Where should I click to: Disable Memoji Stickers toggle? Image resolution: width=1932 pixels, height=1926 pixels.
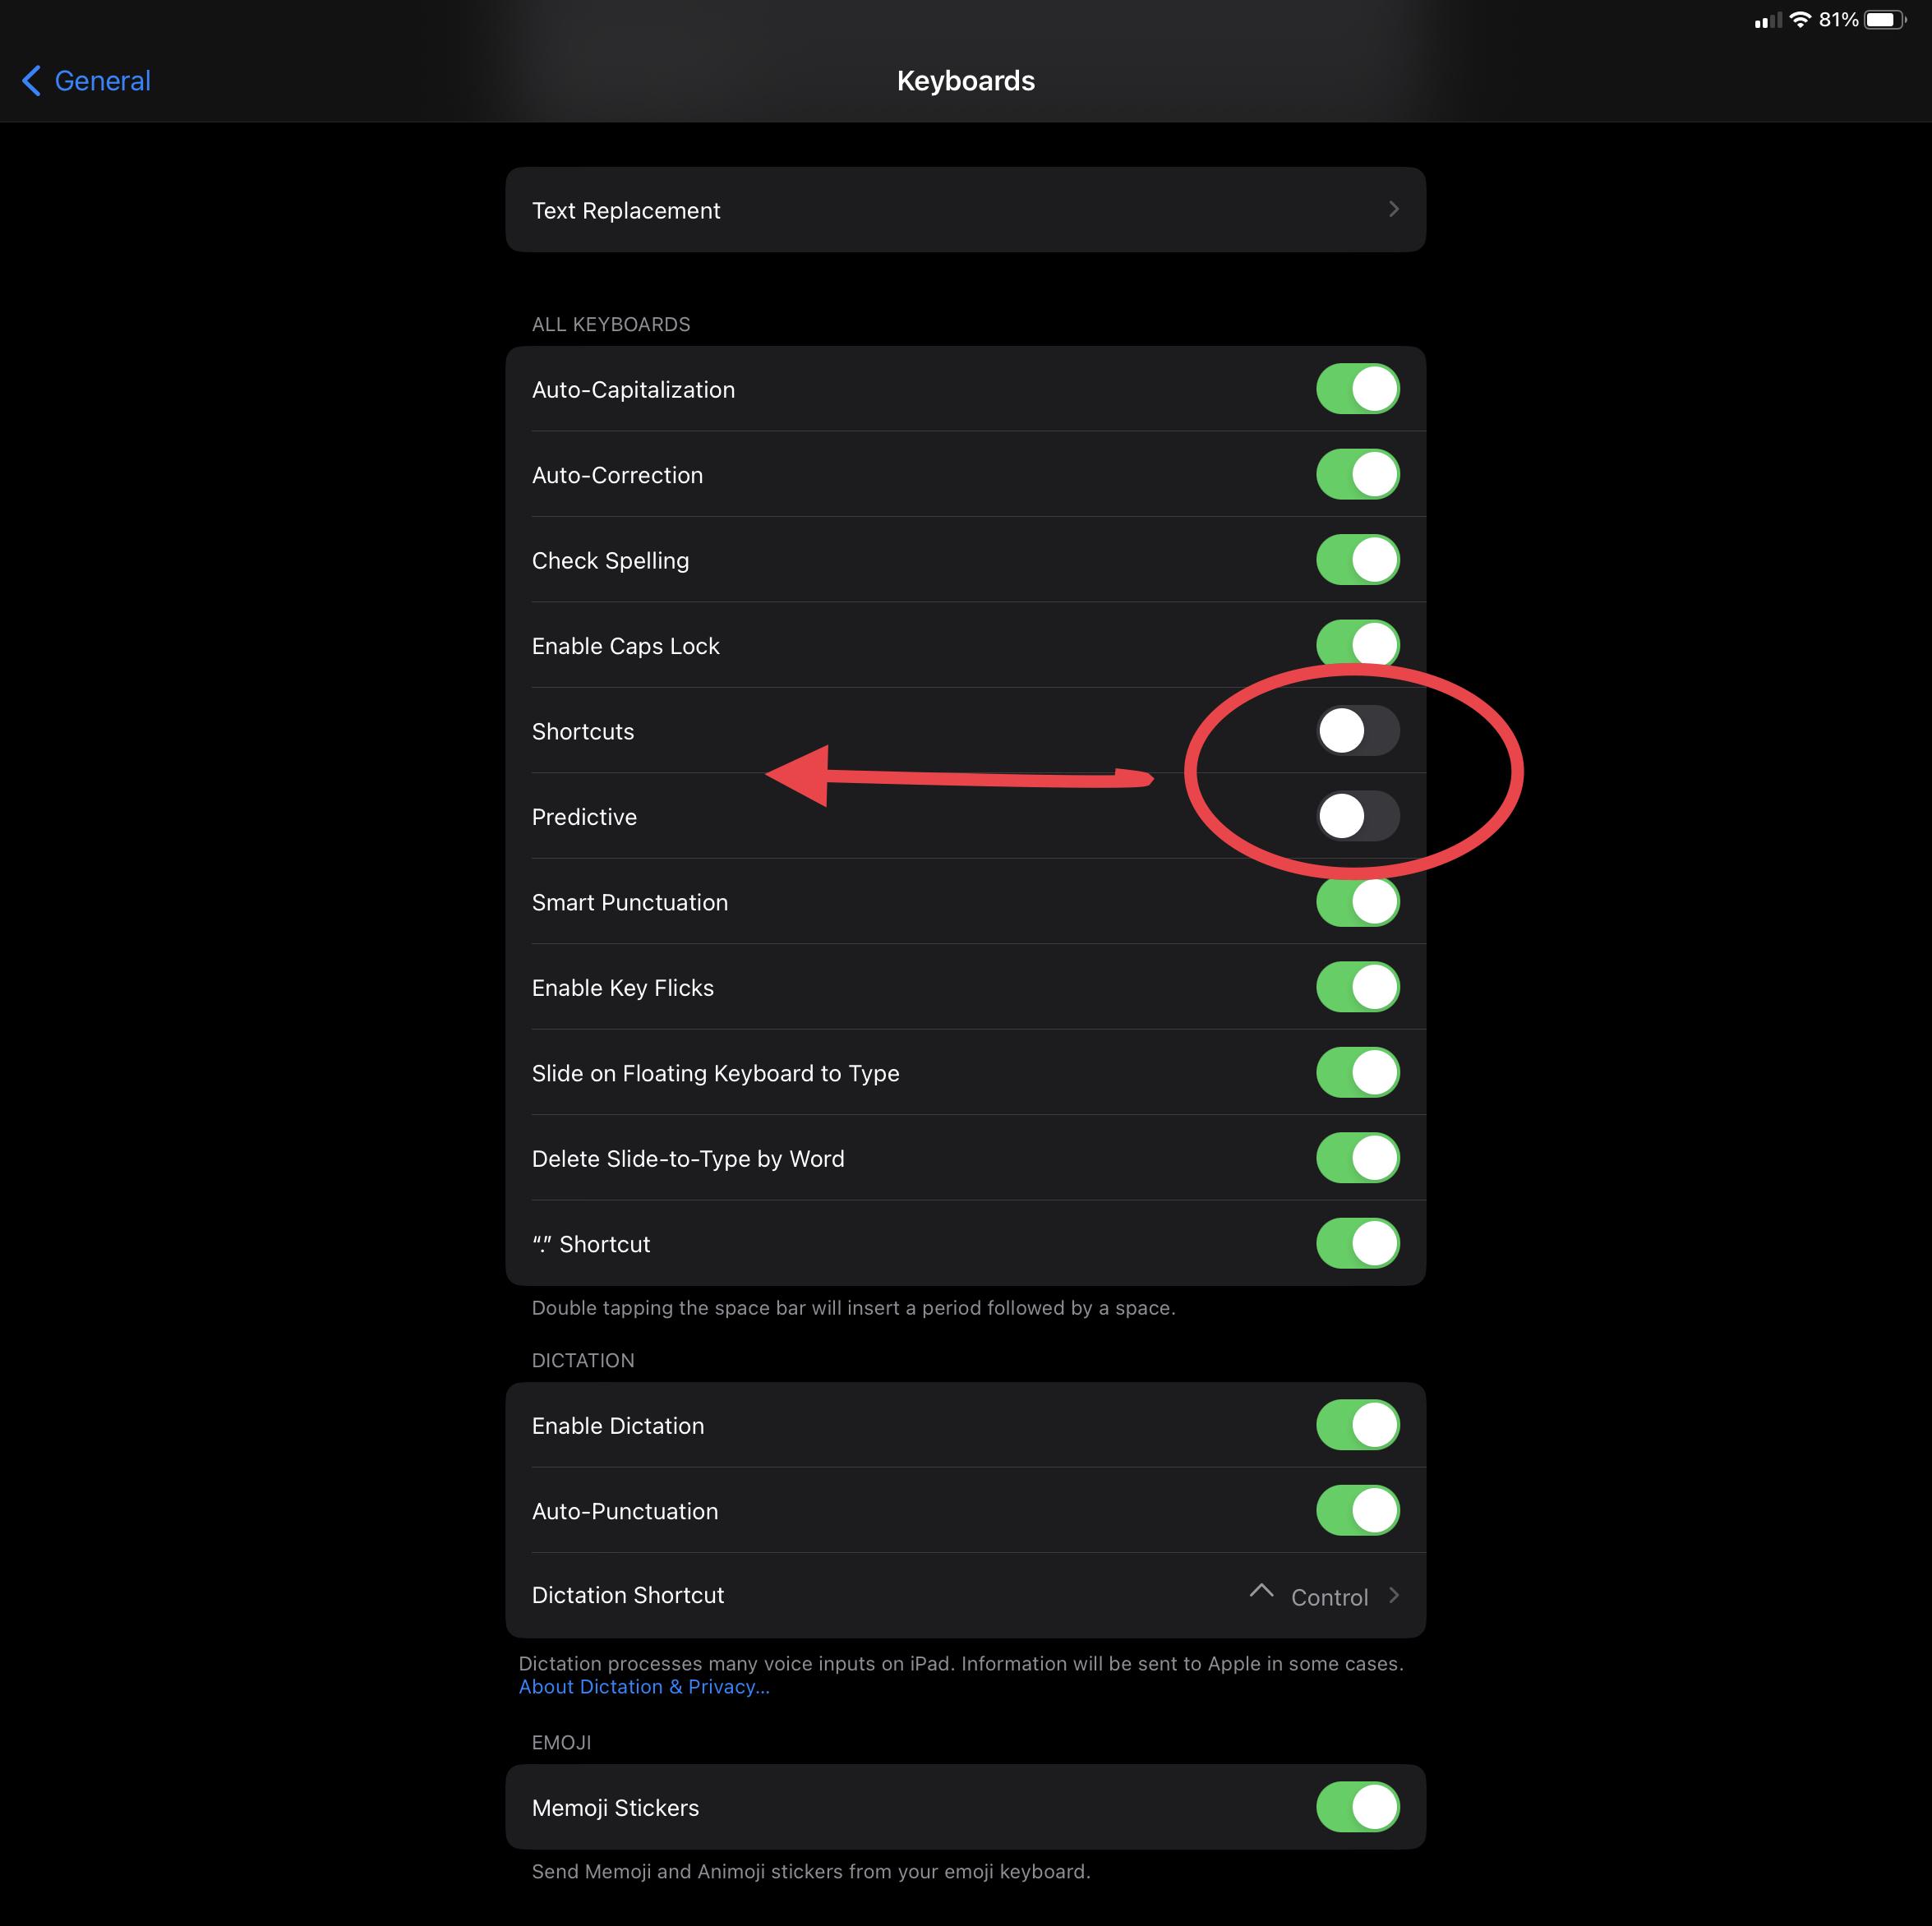click(x=1357, y=1807)
